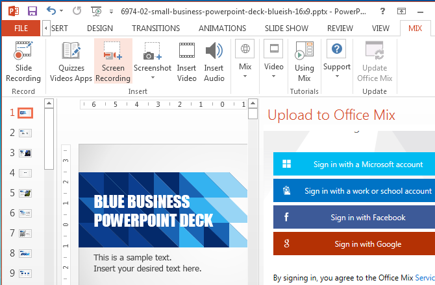Minimize the PowerPoint window
435x285 pixels.
(x=420, y=12)
